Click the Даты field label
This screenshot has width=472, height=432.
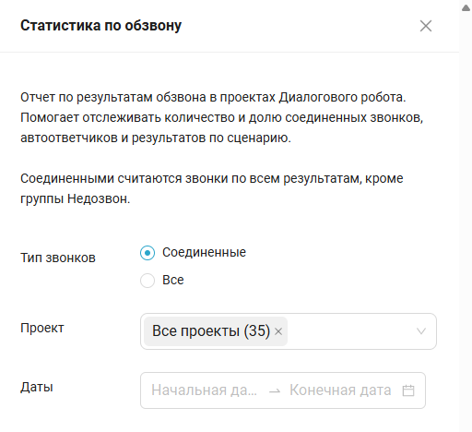click(x=37, y=387)
